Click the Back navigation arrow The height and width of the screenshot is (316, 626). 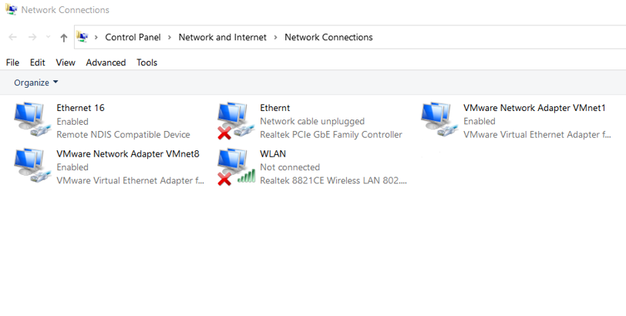(13, 37)
